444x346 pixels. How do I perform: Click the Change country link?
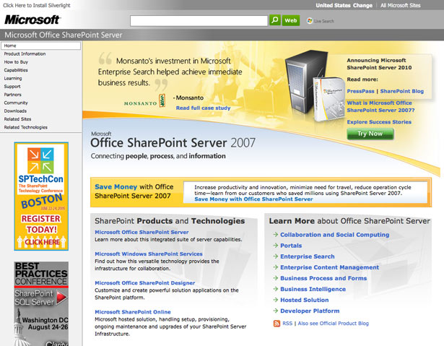(362, 5)
